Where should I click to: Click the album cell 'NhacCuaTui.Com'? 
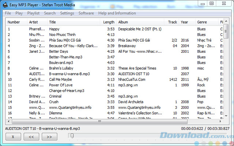point(132,79)
